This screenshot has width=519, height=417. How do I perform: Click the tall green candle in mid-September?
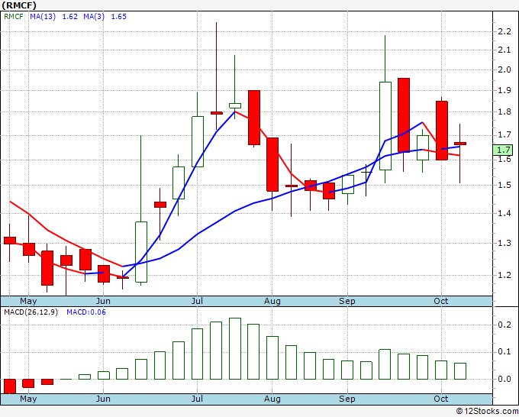click(x=385, y=126)
